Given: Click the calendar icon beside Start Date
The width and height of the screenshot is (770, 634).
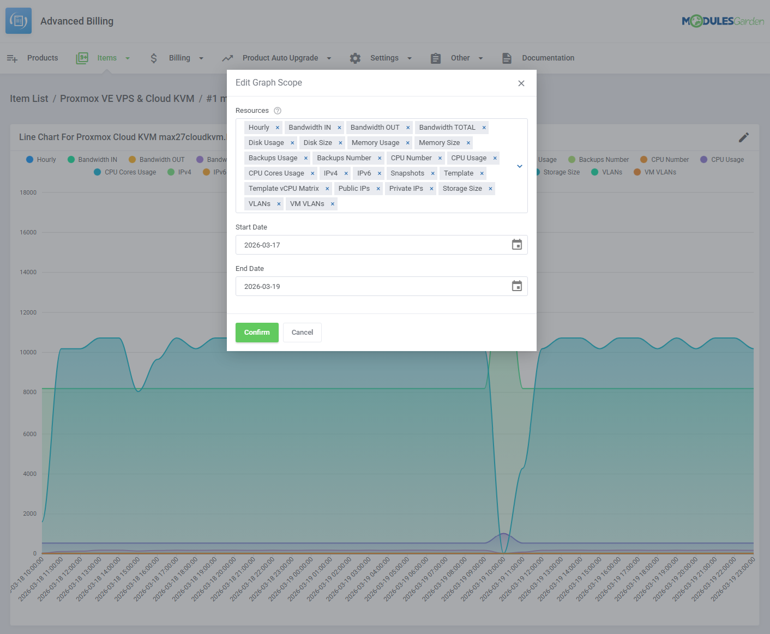Looking at the screenshot, I should [x=516, y=245].
